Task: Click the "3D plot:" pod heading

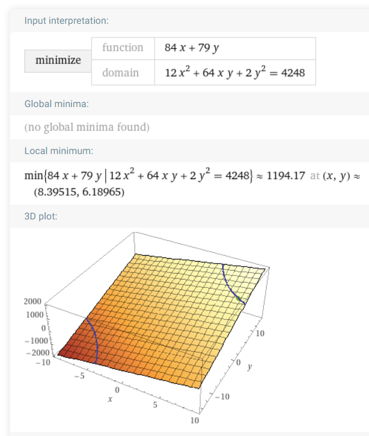Action: click(41, 217)
